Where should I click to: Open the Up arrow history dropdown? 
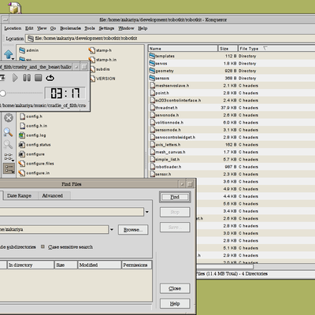point(13,58)
